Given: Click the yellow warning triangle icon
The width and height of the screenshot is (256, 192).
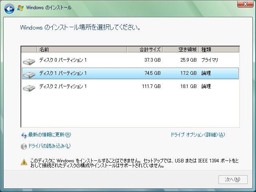Looking at the screenshot, I should click(x=24, y=162).
